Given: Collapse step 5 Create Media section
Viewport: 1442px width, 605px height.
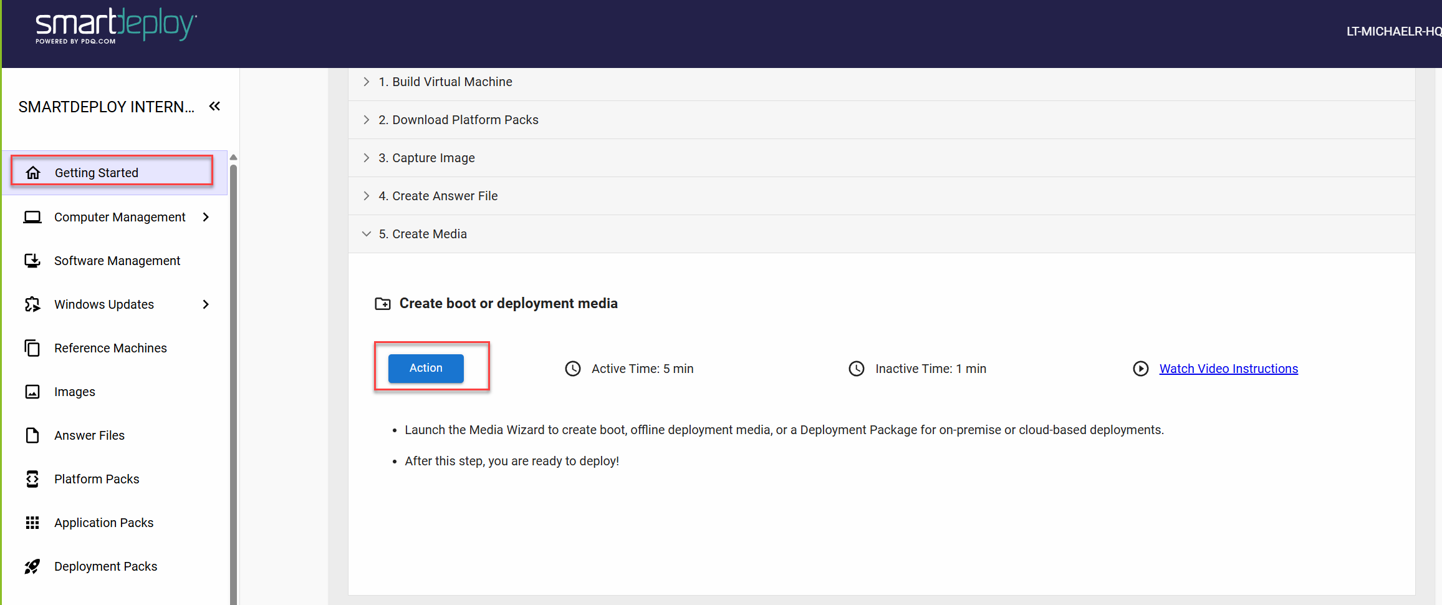Looking at the screenshot, I should tap(367, 234).
